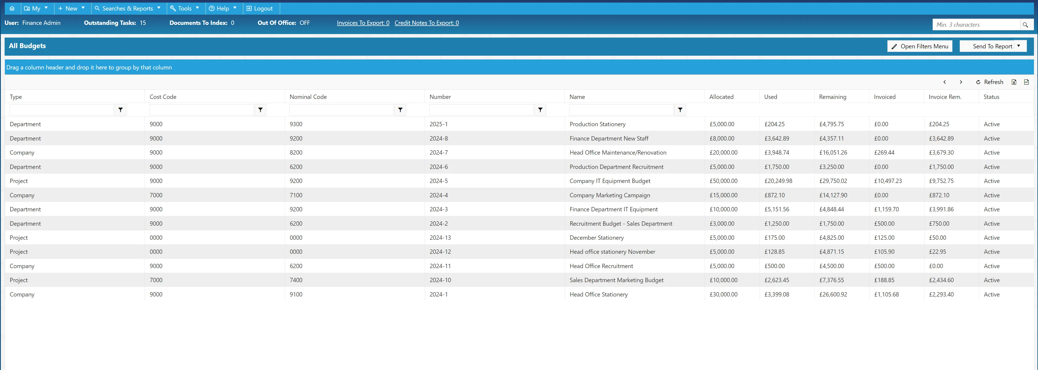Select December Stationery budget row
The image size is (1038, 370).
(519, 238)
